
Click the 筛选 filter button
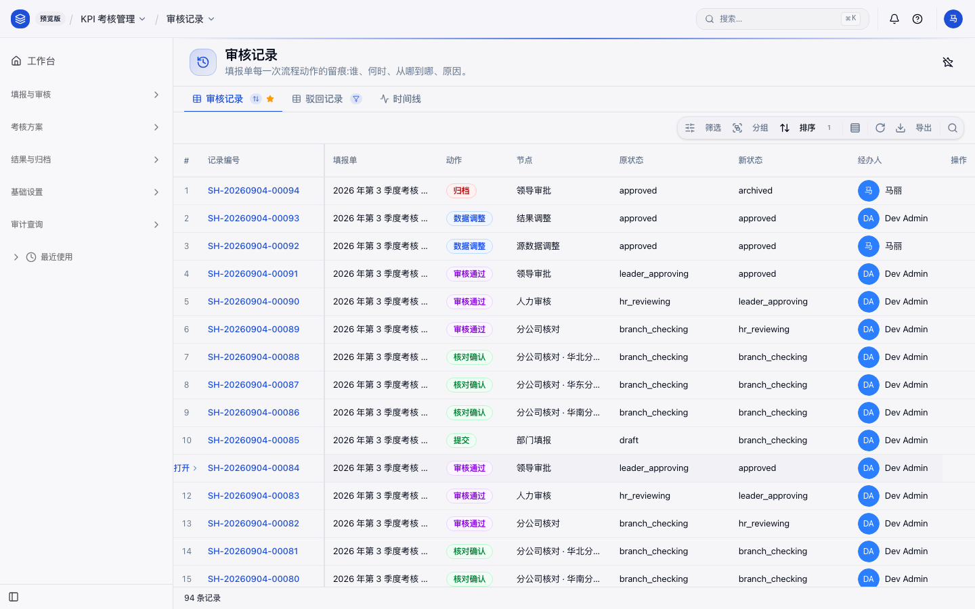coord(703,128)
